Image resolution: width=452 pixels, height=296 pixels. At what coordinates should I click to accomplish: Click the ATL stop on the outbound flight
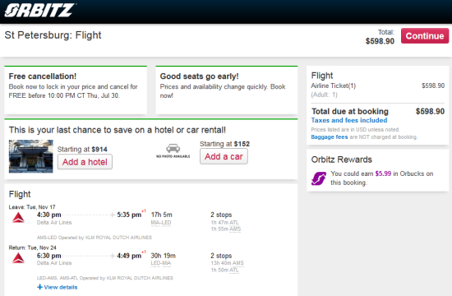(234, 223)
